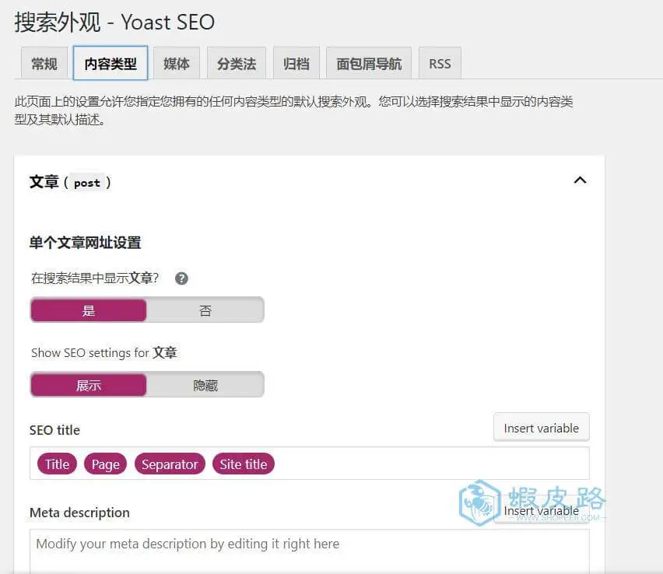Click the 'Show SEO settings for 文章' label
Viewport: 663px width, 574px height.
(104, 352)
